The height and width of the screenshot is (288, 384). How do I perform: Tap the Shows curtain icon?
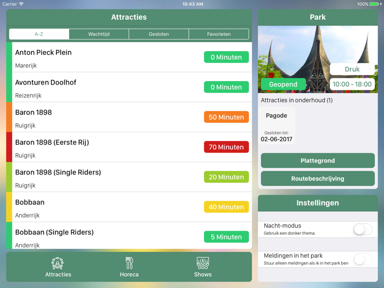203,263
